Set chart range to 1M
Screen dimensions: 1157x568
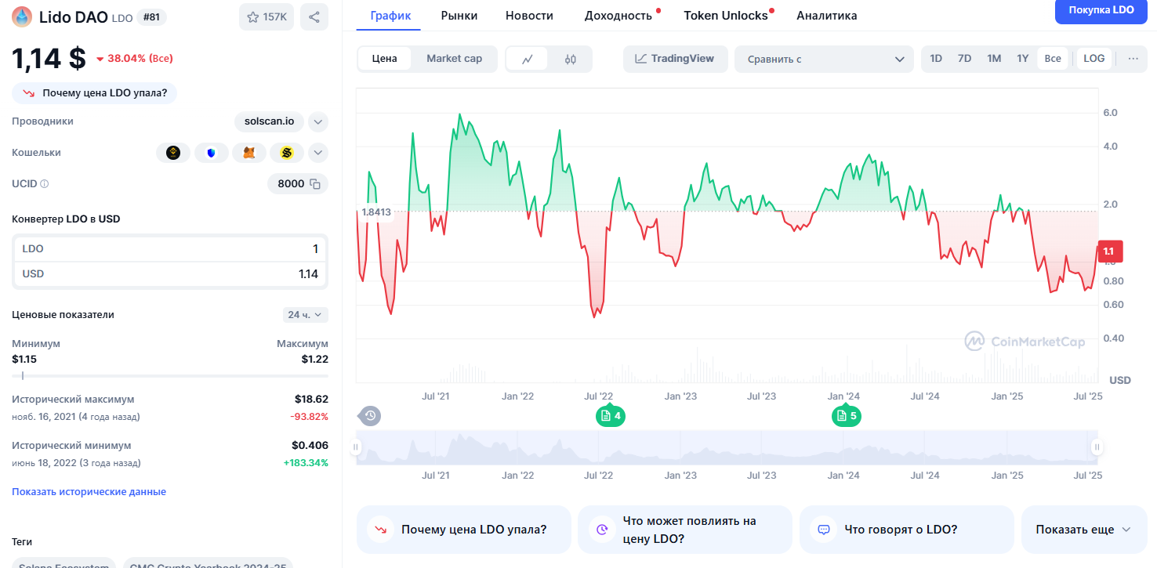[x=994, y=59]
